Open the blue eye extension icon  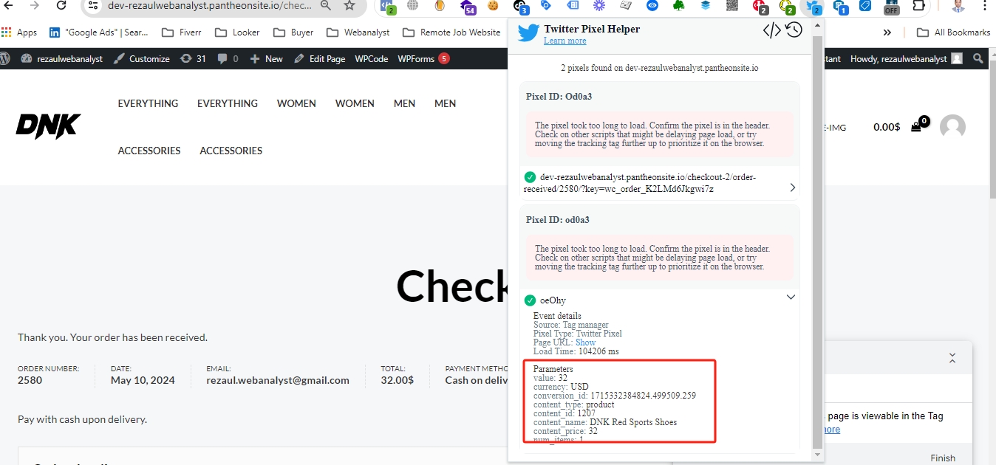(x=652, y=6)
